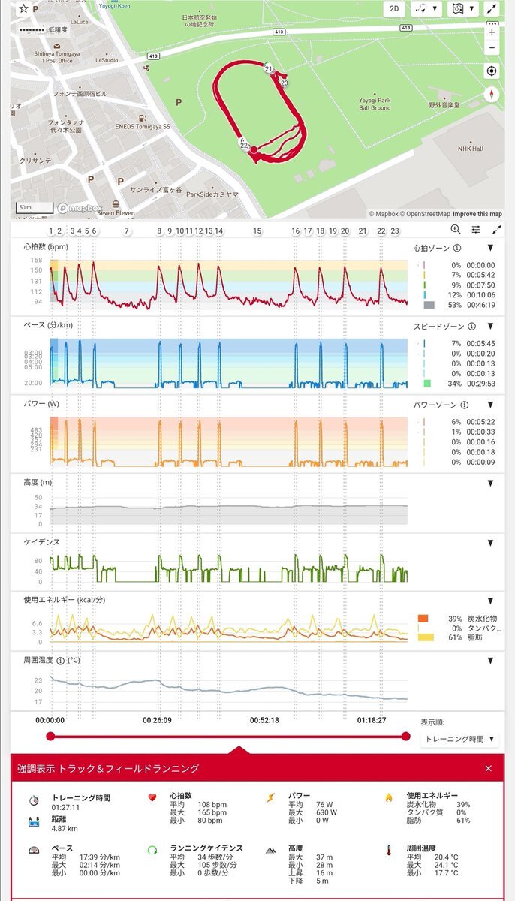Open the map layer style dropdown
The width and height of the screenshot is (515, 901).
[463, 9]
